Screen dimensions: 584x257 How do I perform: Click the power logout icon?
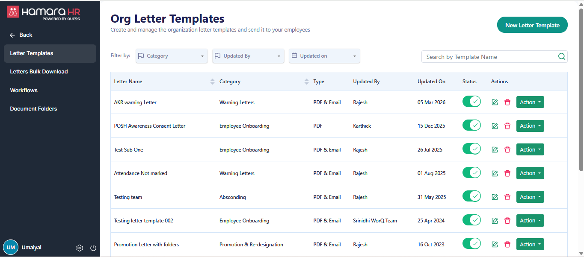pyautogui.click(x=93, y=248)
